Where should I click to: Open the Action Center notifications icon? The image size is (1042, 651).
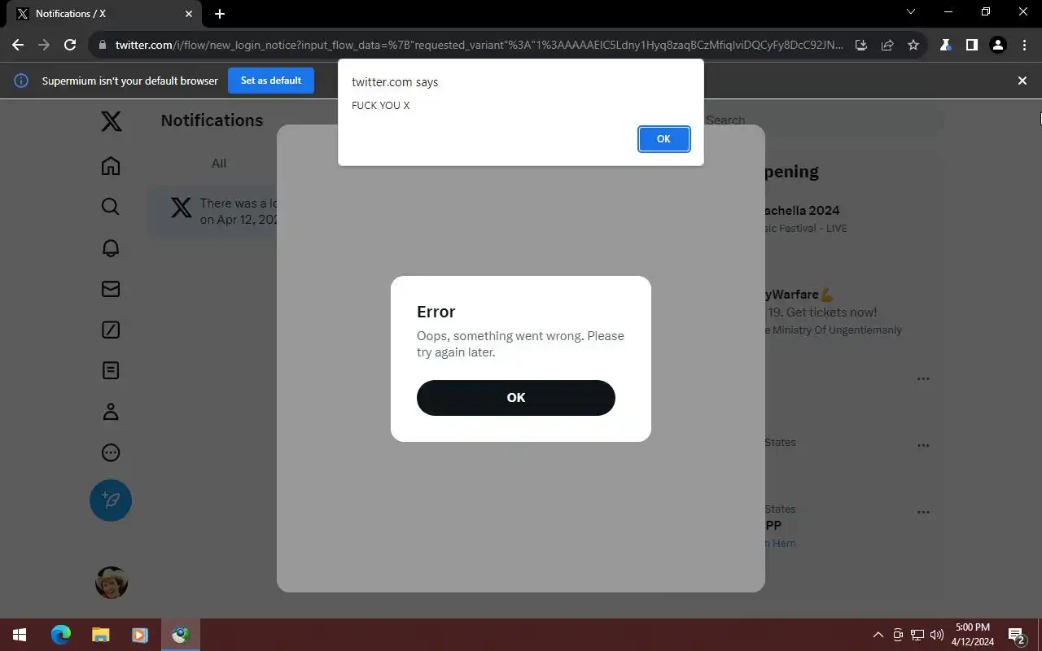1016,635
